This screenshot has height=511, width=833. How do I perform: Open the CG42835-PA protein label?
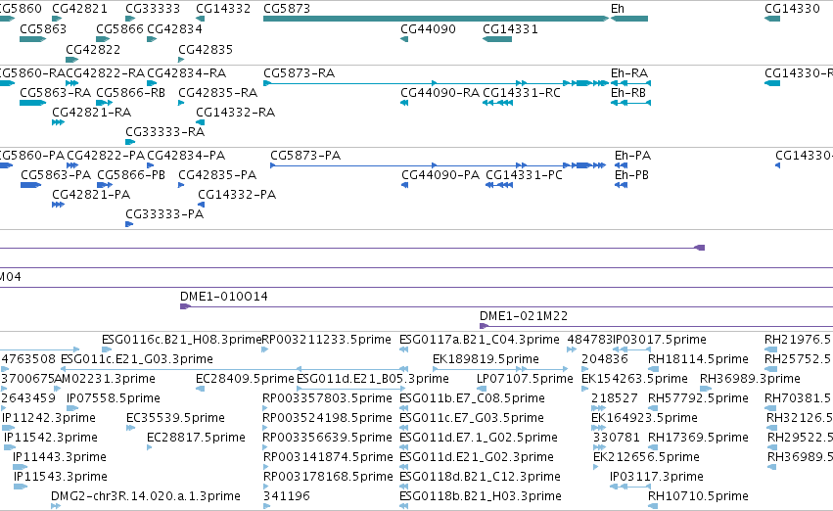pyautogui.click(x=217, y=175)
